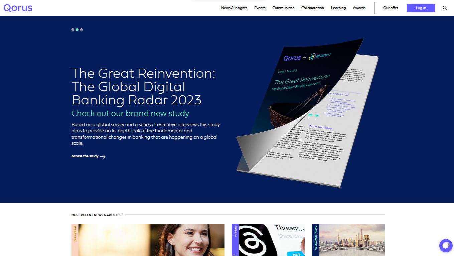The image size is (454, 256).
Task: Open the search magnifier icon
Action: click(445, 8)
